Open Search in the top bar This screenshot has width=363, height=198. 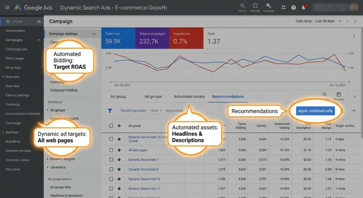[242, 7]
